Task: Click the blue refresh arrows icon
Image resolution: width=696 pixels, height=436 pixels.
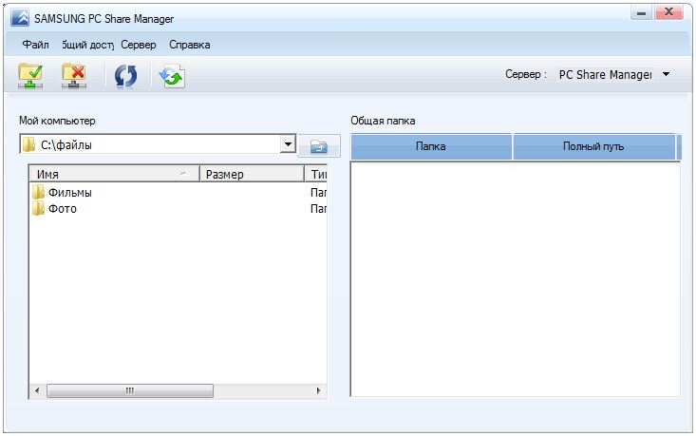Action: point(125,76)
